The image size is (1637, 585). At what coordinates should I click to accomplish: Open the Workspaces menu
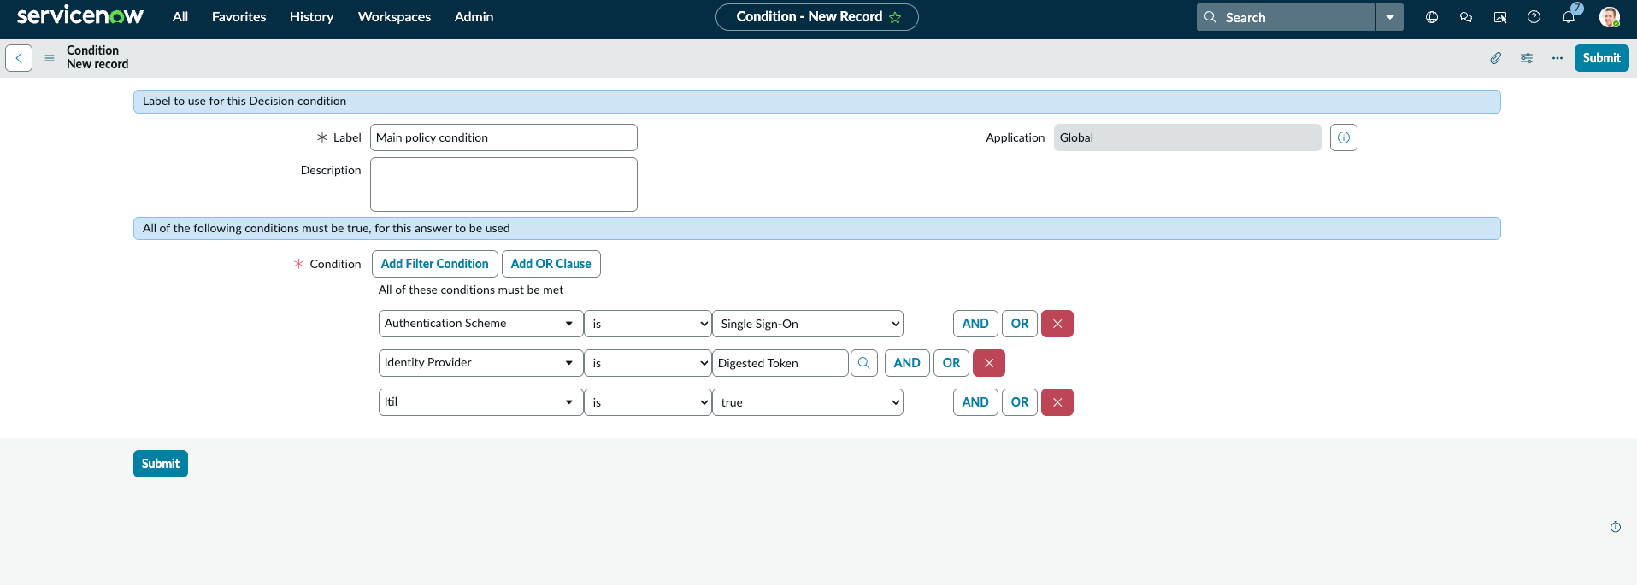click(x=394, y=17)
